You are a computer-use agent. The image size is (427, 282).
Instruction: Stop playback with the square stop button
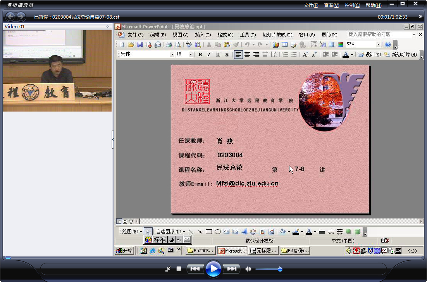[179, 269]
